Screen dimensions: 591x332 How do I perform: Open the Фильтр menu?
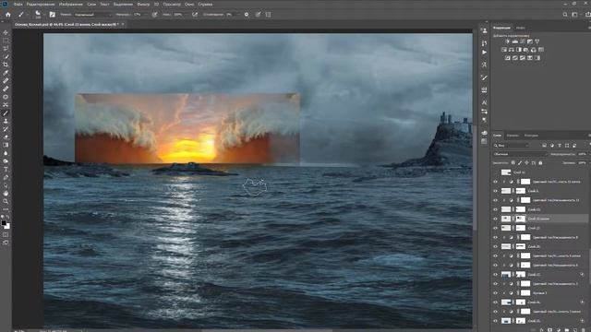pos(143,4)
